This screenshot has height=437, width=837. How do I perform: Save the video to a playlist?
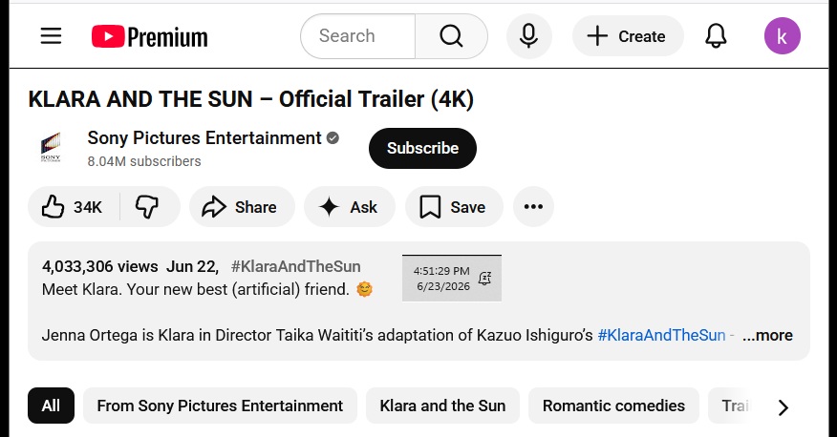click(454, 207)
